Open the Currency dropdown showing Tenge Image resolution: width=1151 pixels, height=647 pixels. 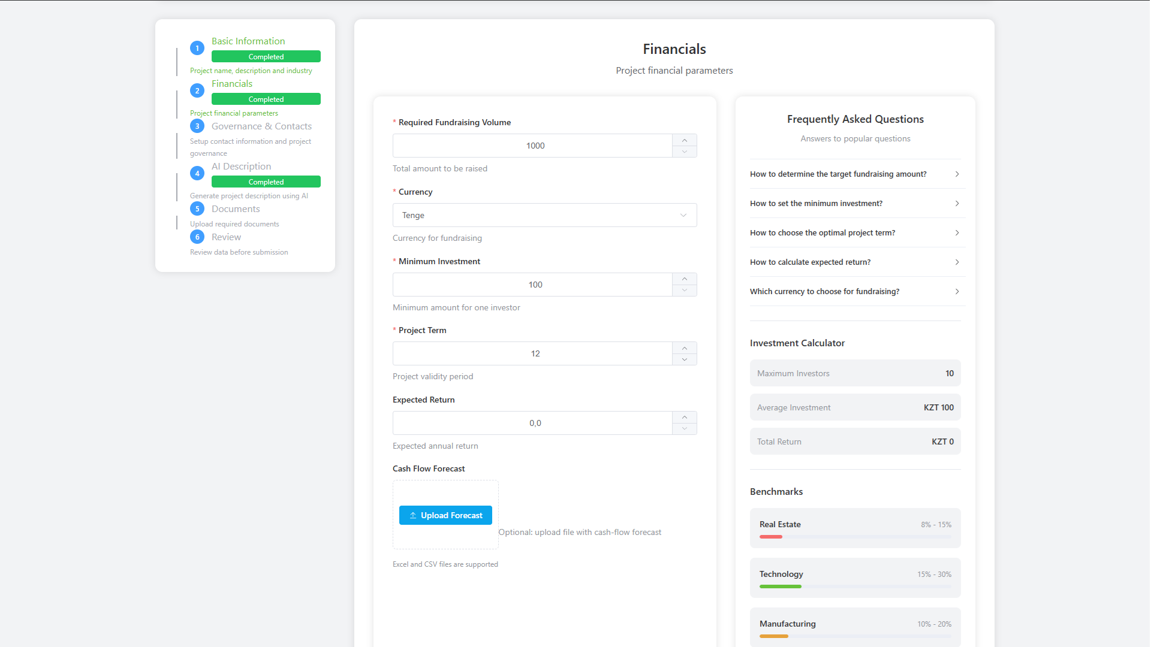[x=544, y=215]
